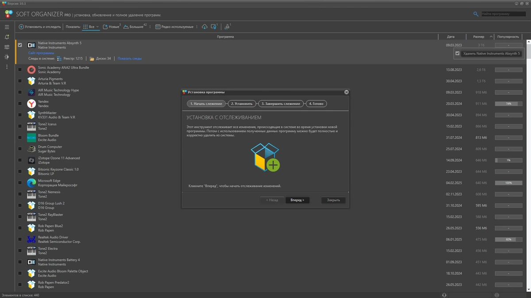Image resolution: width=531 pixels, height=298 pixels.
Task: Click Установить и отследить toolbar button
Action: coord(40,27)
